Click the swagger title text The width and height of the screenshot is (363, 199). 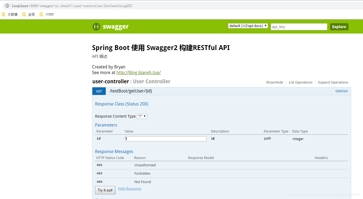coord(116,26)
